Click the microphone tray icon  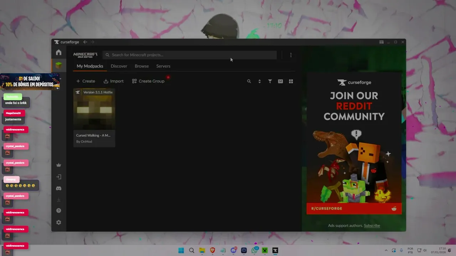pos(401,250)
